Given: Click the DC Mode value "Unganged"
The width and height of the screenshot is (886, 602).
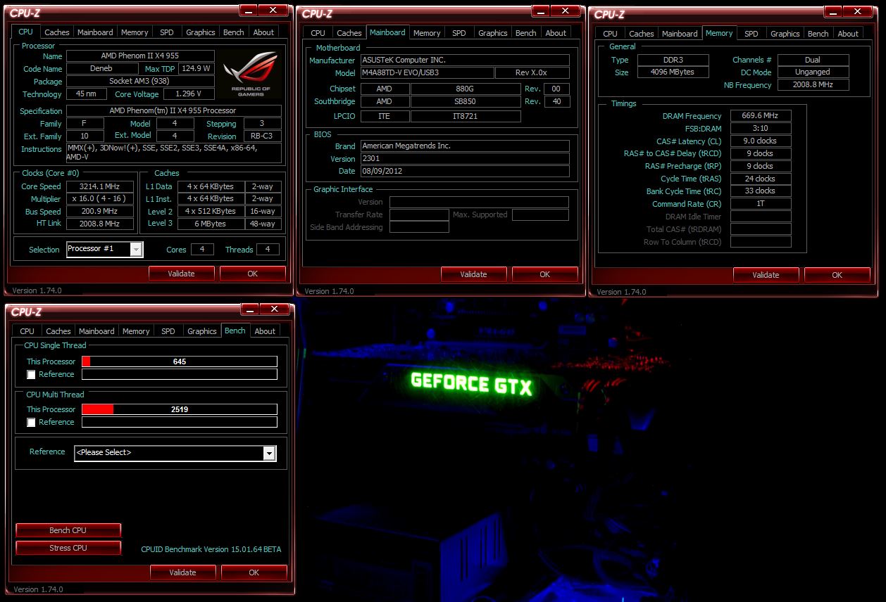Looking at the screenshot, I should tap(813, 72).
